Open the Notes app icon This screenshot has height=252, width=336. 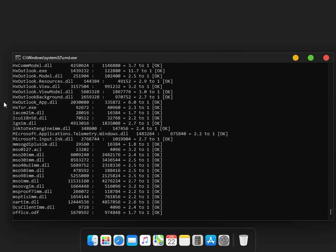(184, 240)
